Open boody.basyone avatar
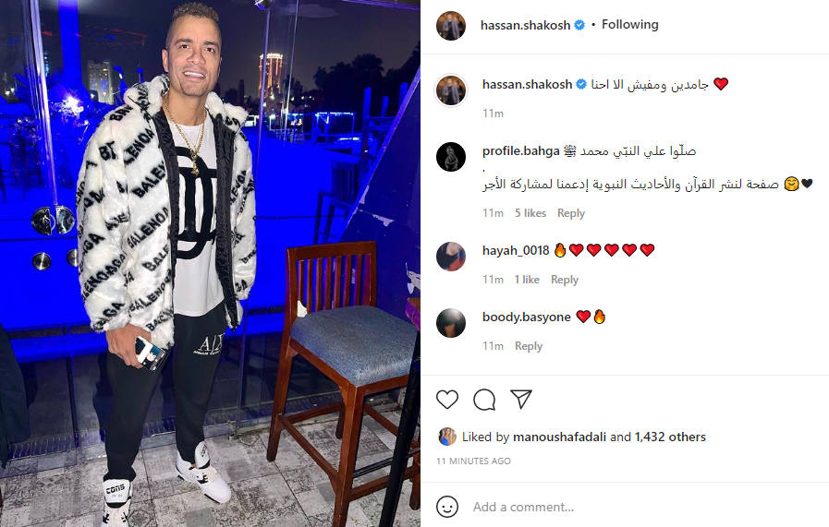 [451, 323]
